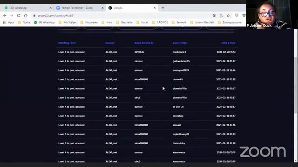Click Johann Dück webcam thumbnail
The image size is (298, 167).
point(272,14)
